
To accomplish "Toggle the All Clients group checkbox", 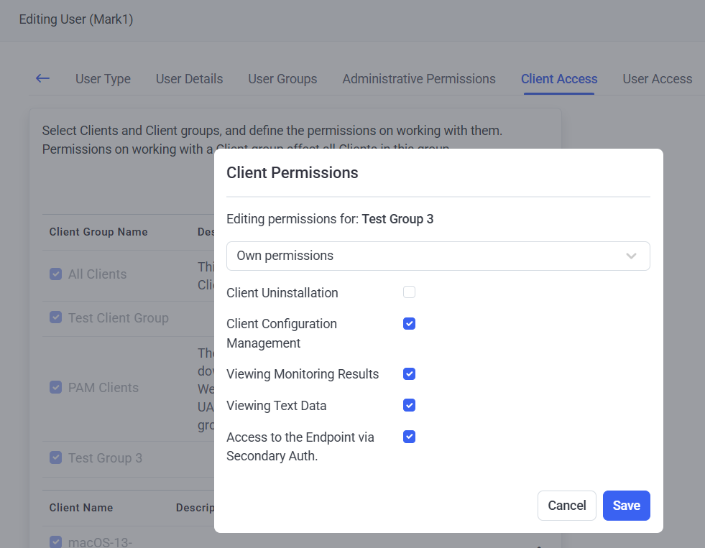I will pos(55,274).
